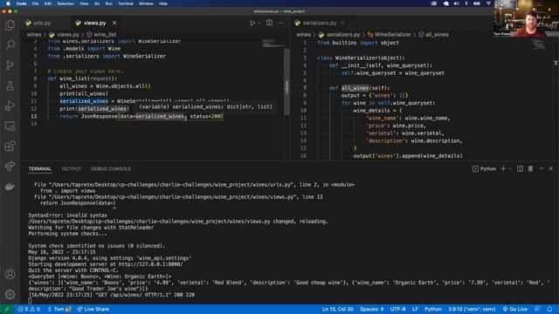Select the 3.9.10 venv interpreter

tap(472, 309)
